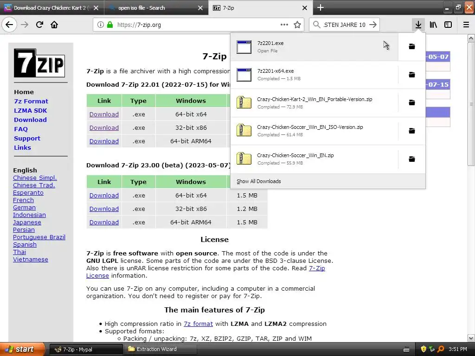Viewport: 475px width, 356px height.
Task: Close the Crazy Chicken Kart 2 tab
Action: tap(96, 8)
